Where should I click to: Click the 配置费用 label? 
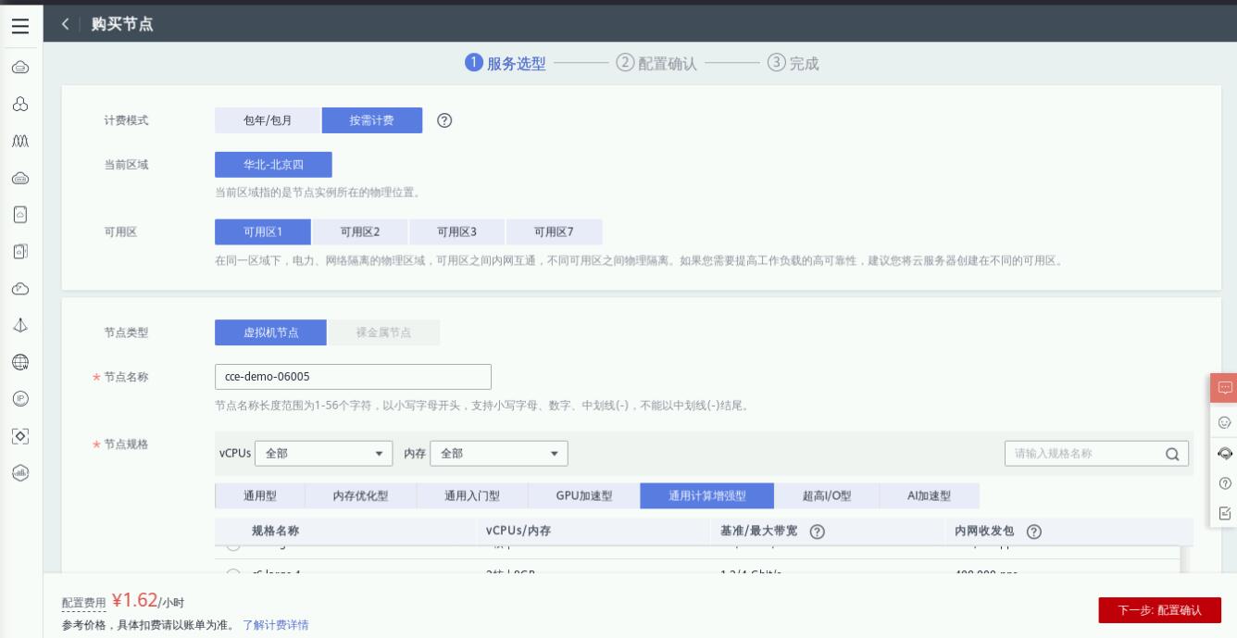pyautogui.click(x=83, y=603)
